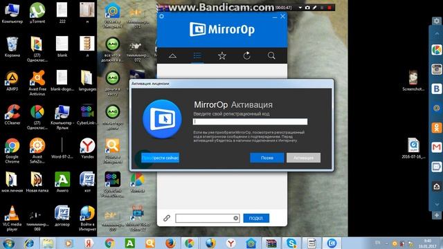Screen dimensions: 443x249
Task: Click the ПОДКЛ. connect button
Action: tap(256, 218)
